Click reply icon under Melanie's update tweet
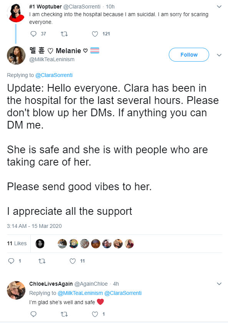Viewport: 228px width, 323px height. click(x=11, y=261)
